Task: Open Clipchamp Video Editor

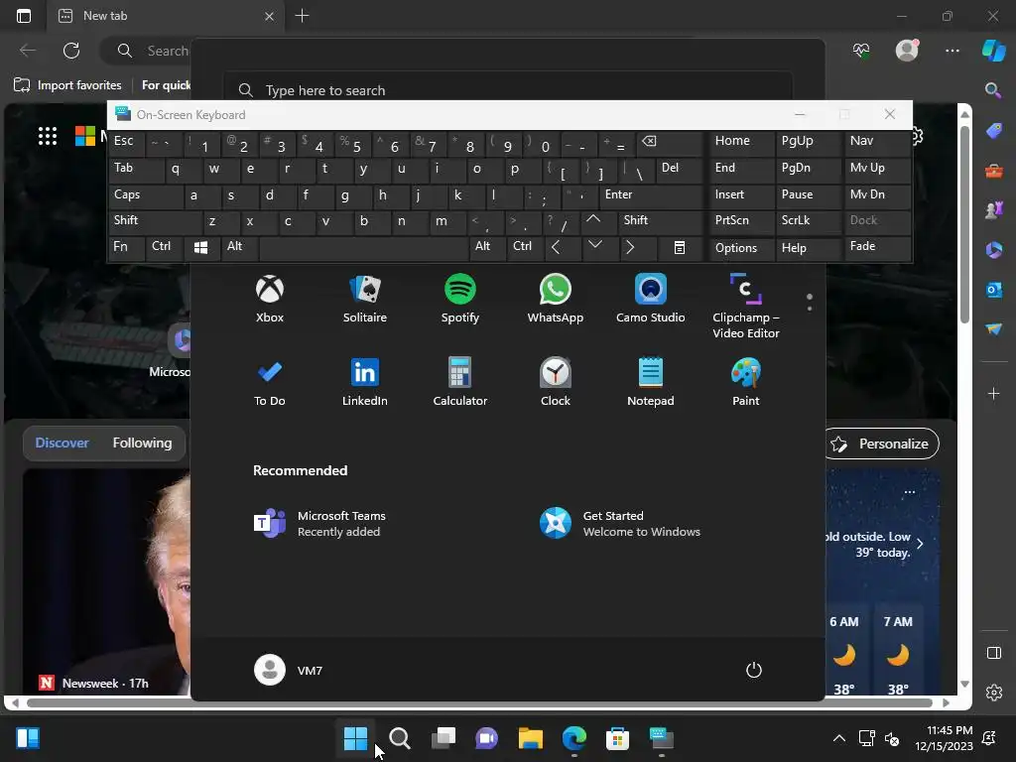Action: click(746, 307)
